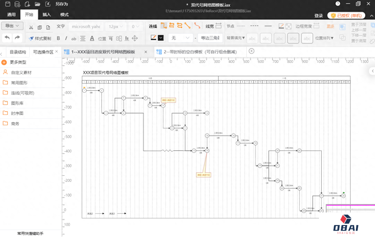The width and height of the screenshot is (375, 237).
Task: Click the 已授权 (单机) license button
Action: click(346, 16)
